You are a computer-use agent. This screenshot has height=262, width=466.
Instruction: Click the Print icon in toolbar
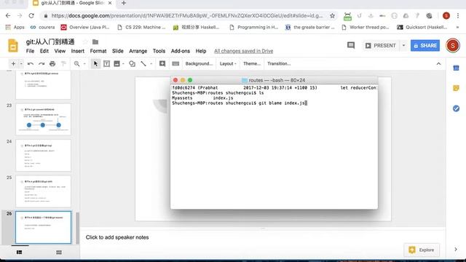[52, 63]
